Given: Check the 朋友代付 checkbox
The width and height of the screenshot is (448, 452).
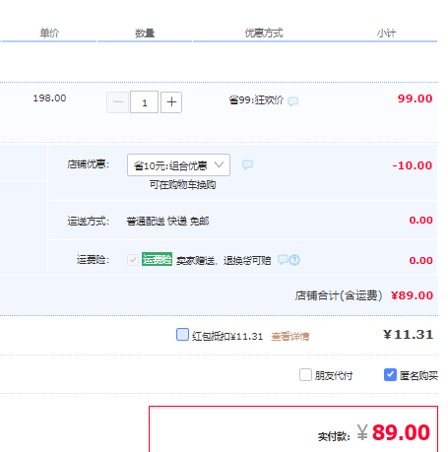Looking at the screenshot, I should click(305, 374).
